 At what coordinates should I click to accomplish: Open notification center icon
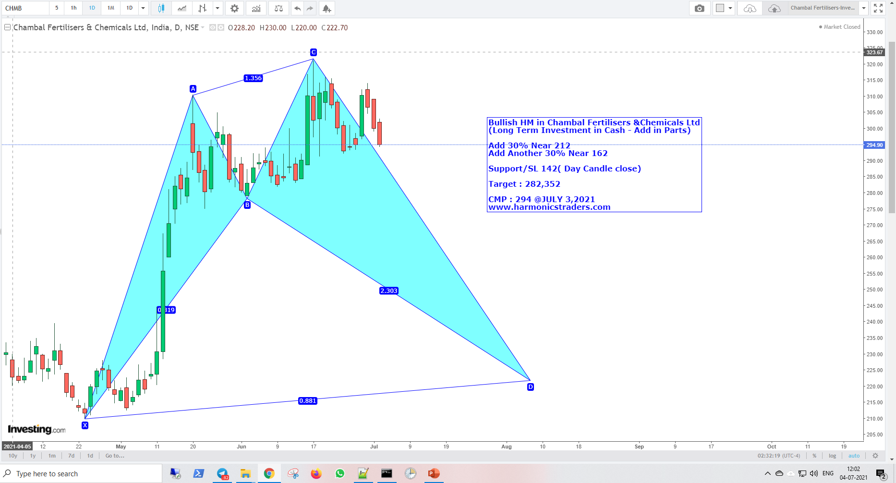[881, 474]
